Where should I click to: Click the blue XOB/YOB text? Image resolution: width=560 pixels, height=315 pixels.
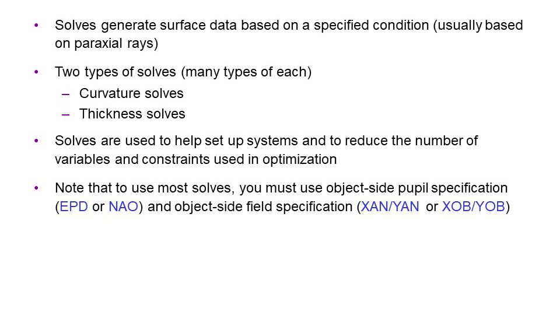pyautogui.click(x=474, y=206)
